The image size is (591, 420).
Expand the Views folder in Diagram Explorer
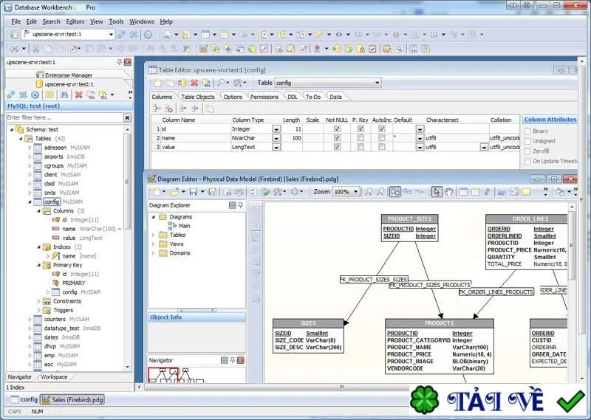pyautogui.click(x=154, y=244)
